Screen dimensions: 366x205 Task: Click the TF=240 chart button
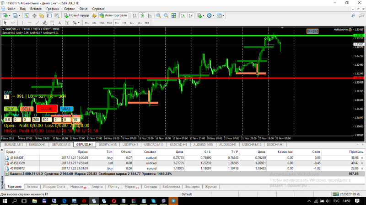(312, 31)
